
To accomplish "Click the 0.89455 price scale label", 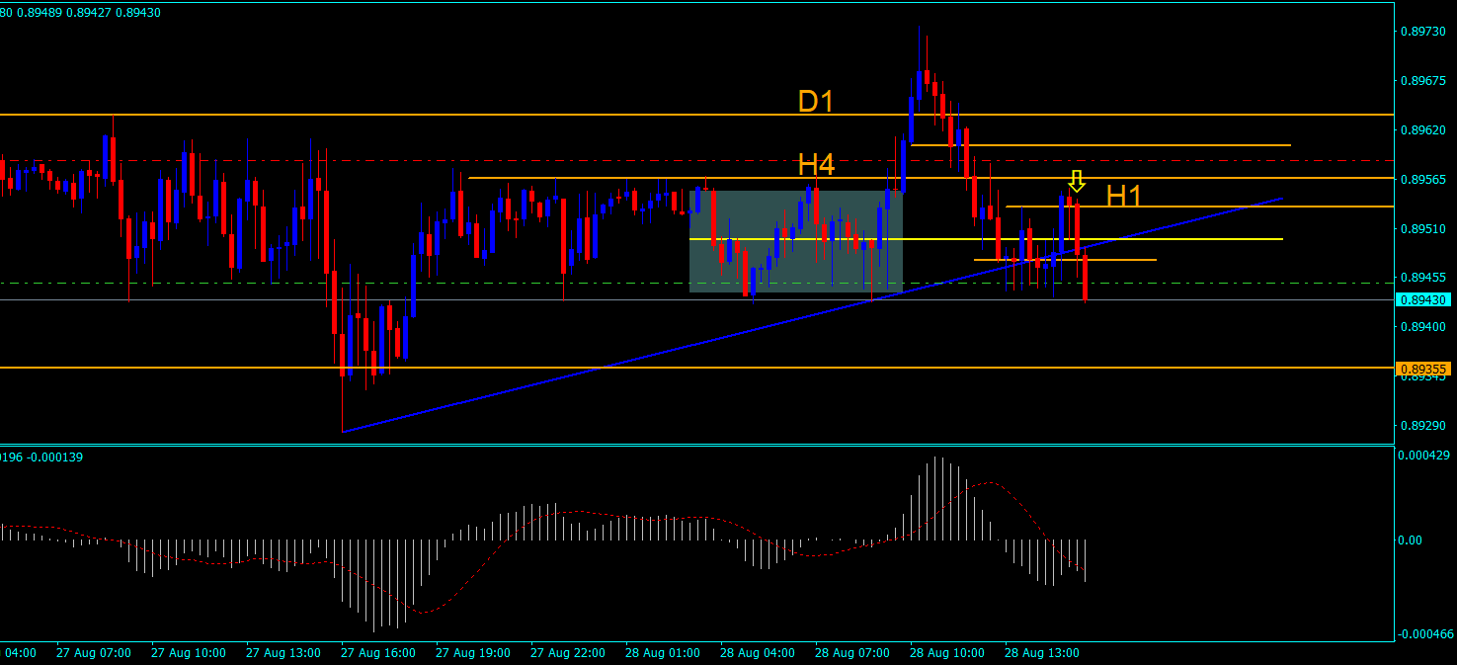I will [x=1423, y=278].
